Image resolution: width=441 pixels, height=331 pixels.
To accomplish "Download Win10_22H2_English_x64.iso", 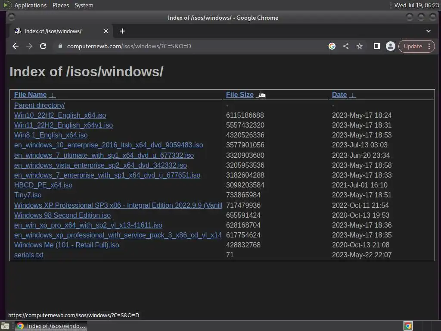I will click(60, 116).
